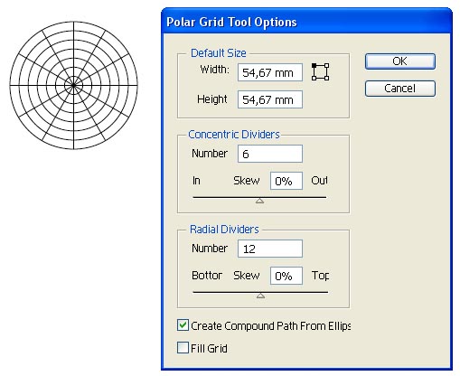The width and height of the screenshot is (460, 376).
Task: Focus the Width input field
Action: click(x=270, y=72)
